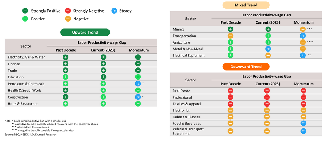Viewport: 330px width, 141px height.
Task: Click Education's Current (2023) dark green icon
Action: pos(103,77)
